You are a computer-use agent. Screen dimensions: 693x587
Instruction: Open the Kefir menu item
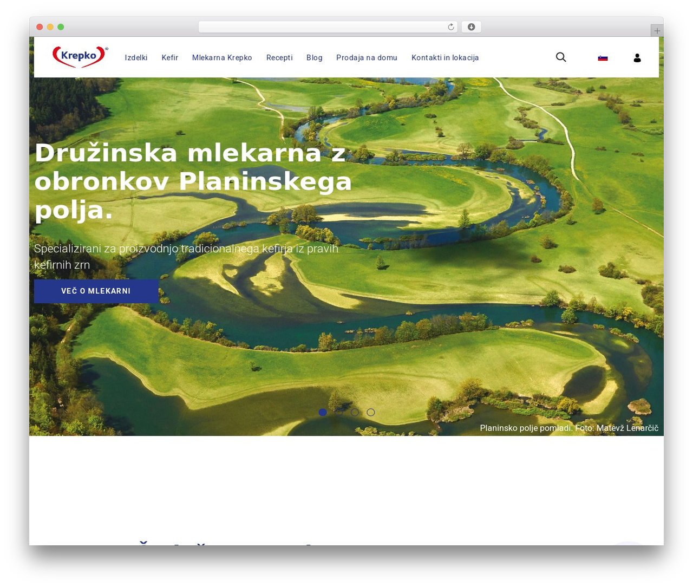click(169, 57)
